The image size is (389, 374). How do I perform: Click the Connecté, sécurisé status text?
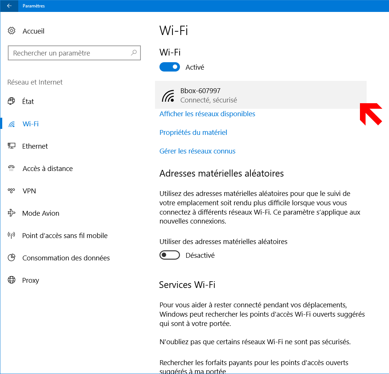point(209,100)
